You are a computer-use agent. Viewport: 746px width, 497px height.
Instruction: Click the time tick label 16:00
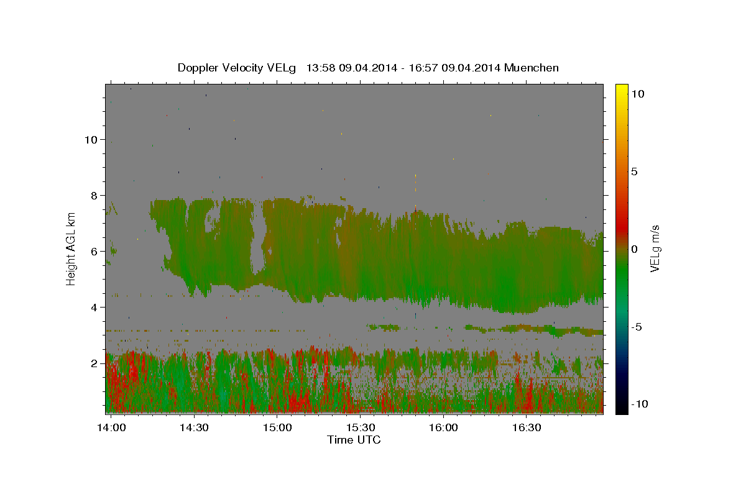(443, 428)
